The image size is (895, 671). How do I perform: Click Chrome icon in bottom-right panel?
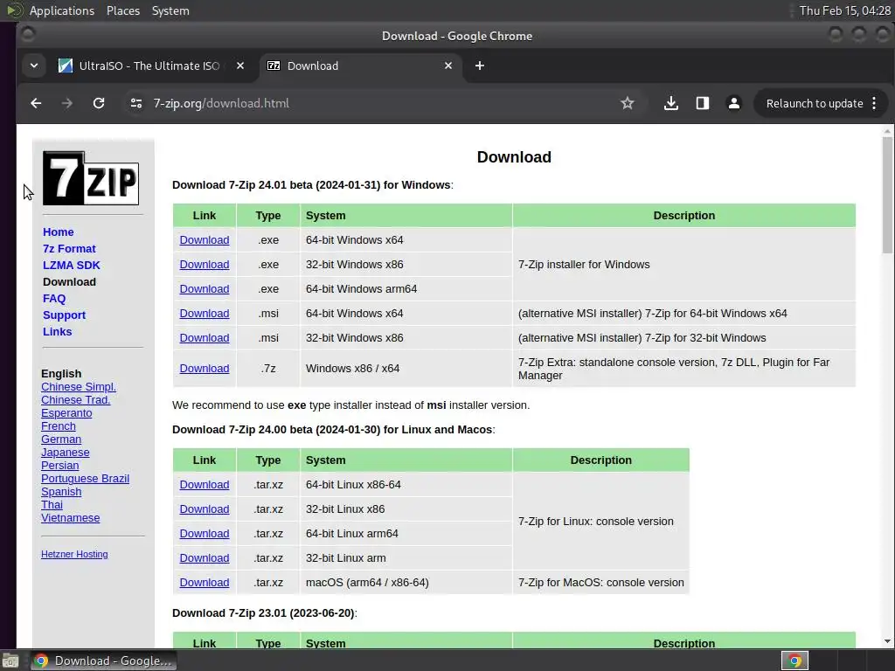coord(794,661)
